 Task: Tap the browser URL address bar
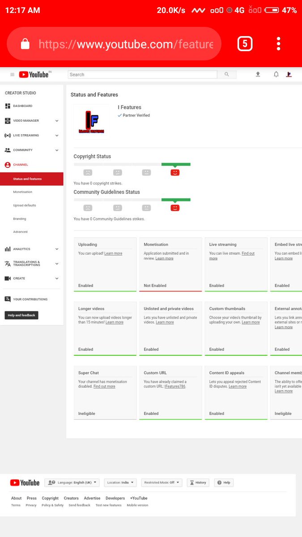(x=114, y=44)
